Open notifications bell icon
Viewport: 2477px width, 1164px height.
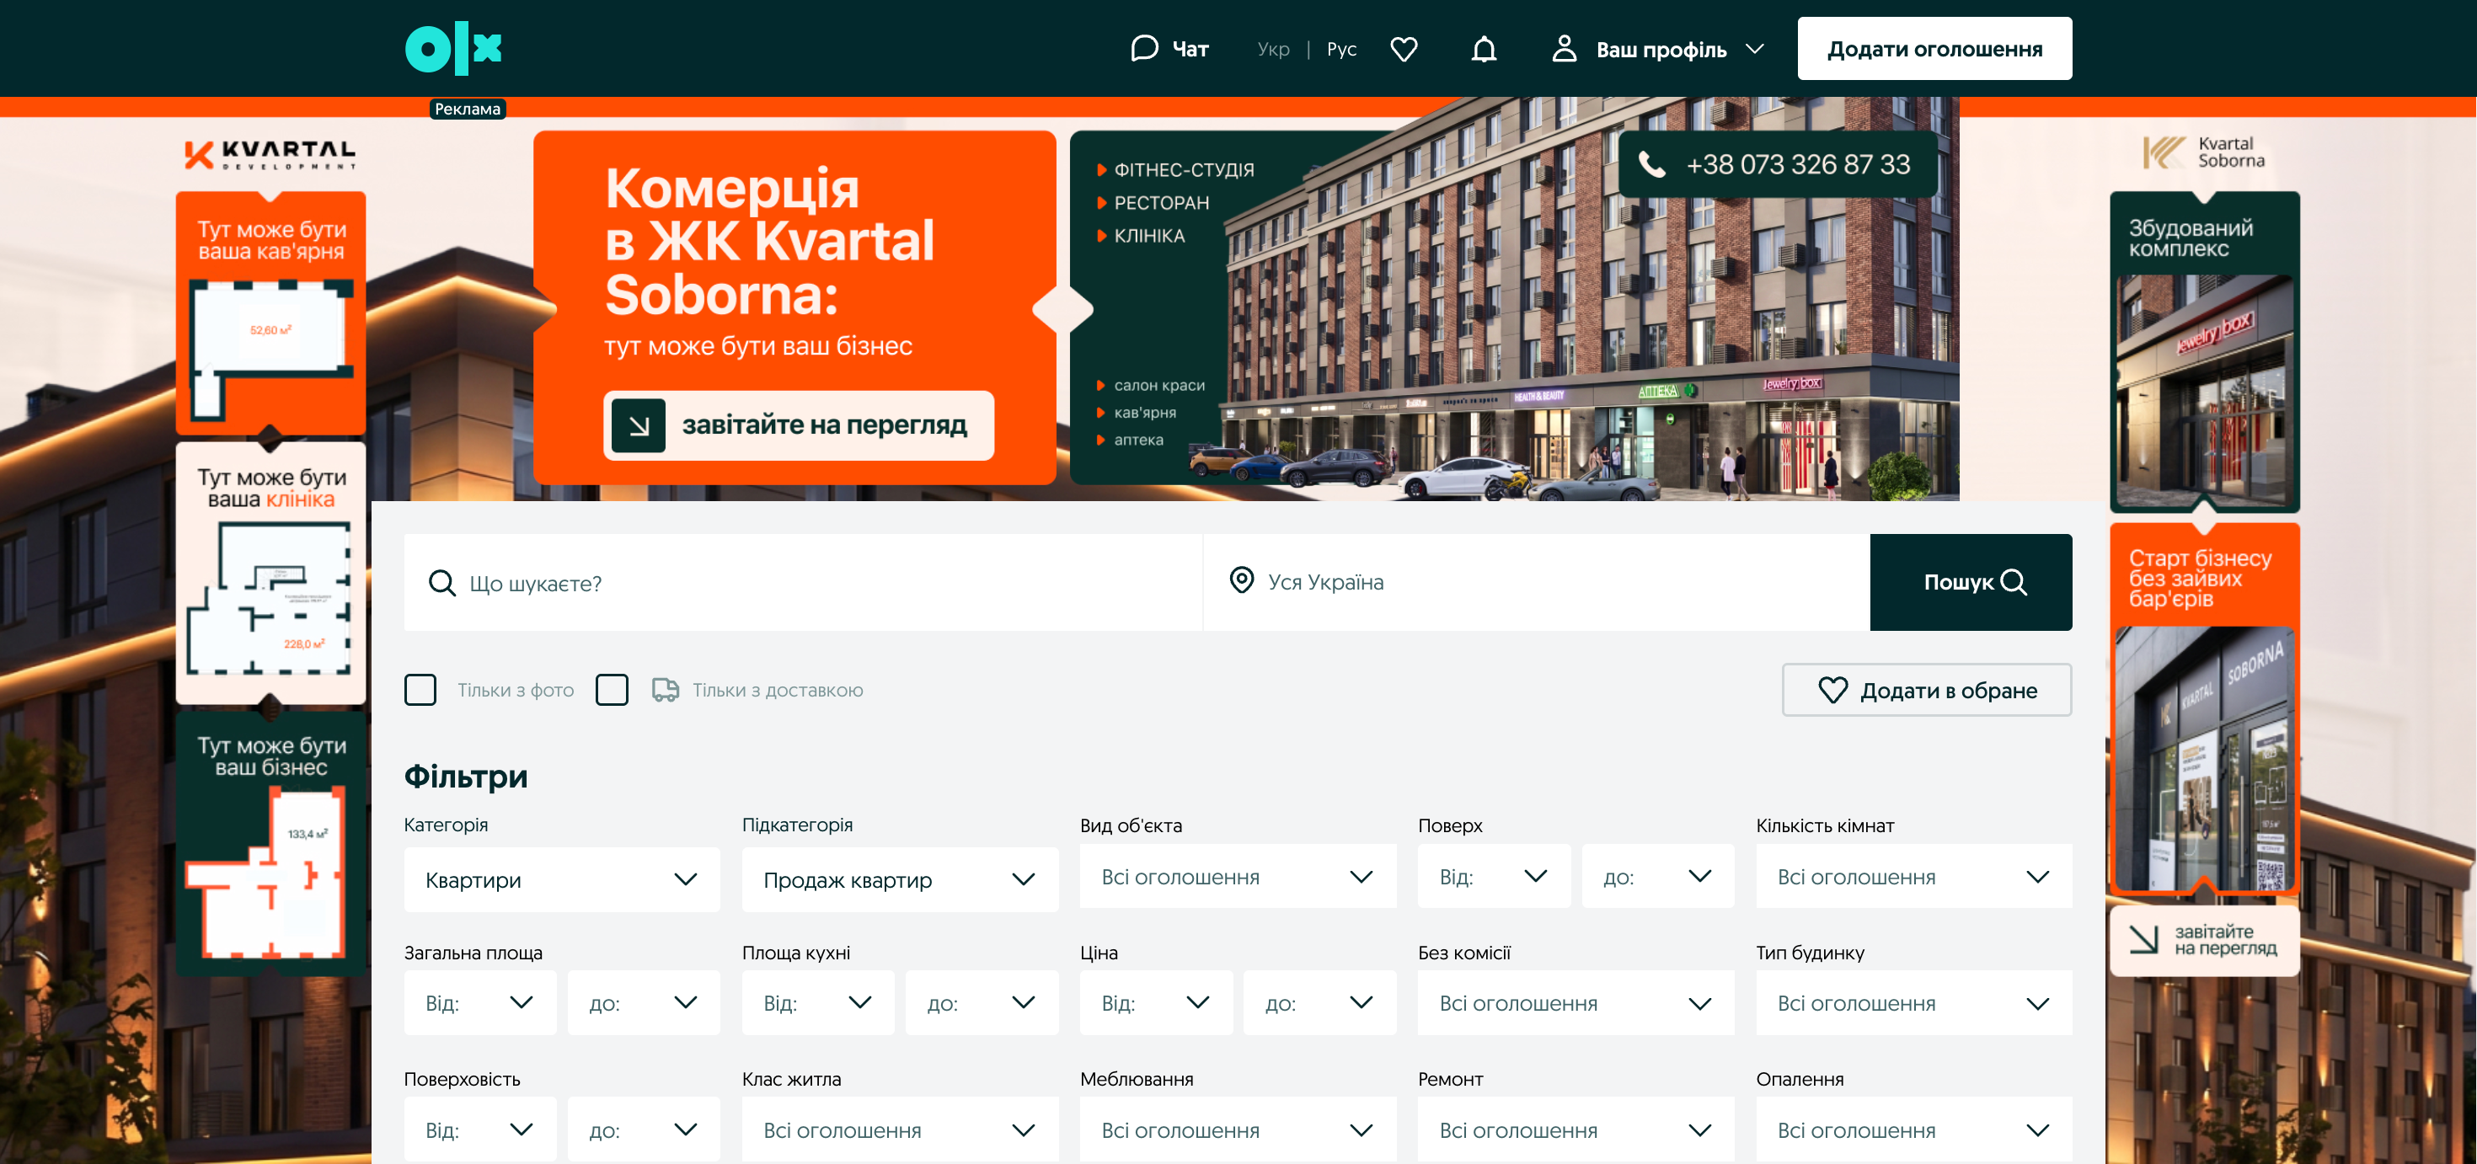click(x=1484, y=49)
